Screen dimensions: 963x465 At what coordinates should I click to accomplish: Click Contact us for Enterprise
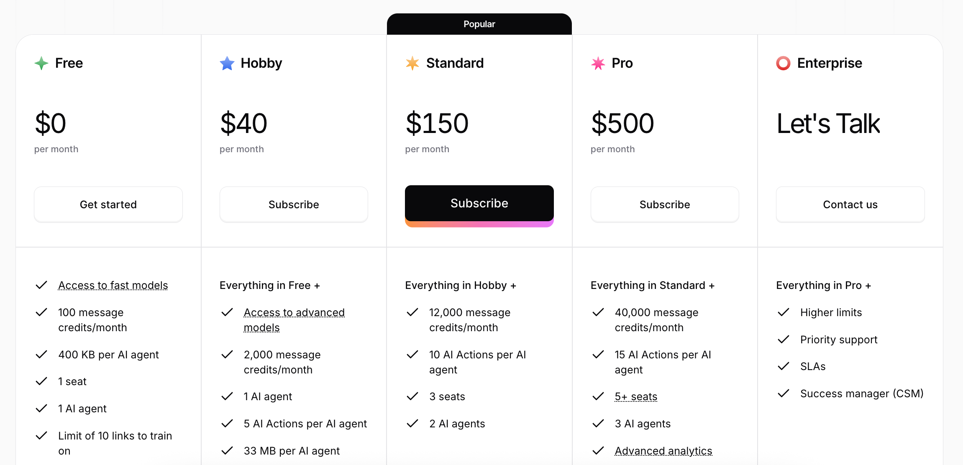point(850,204)
